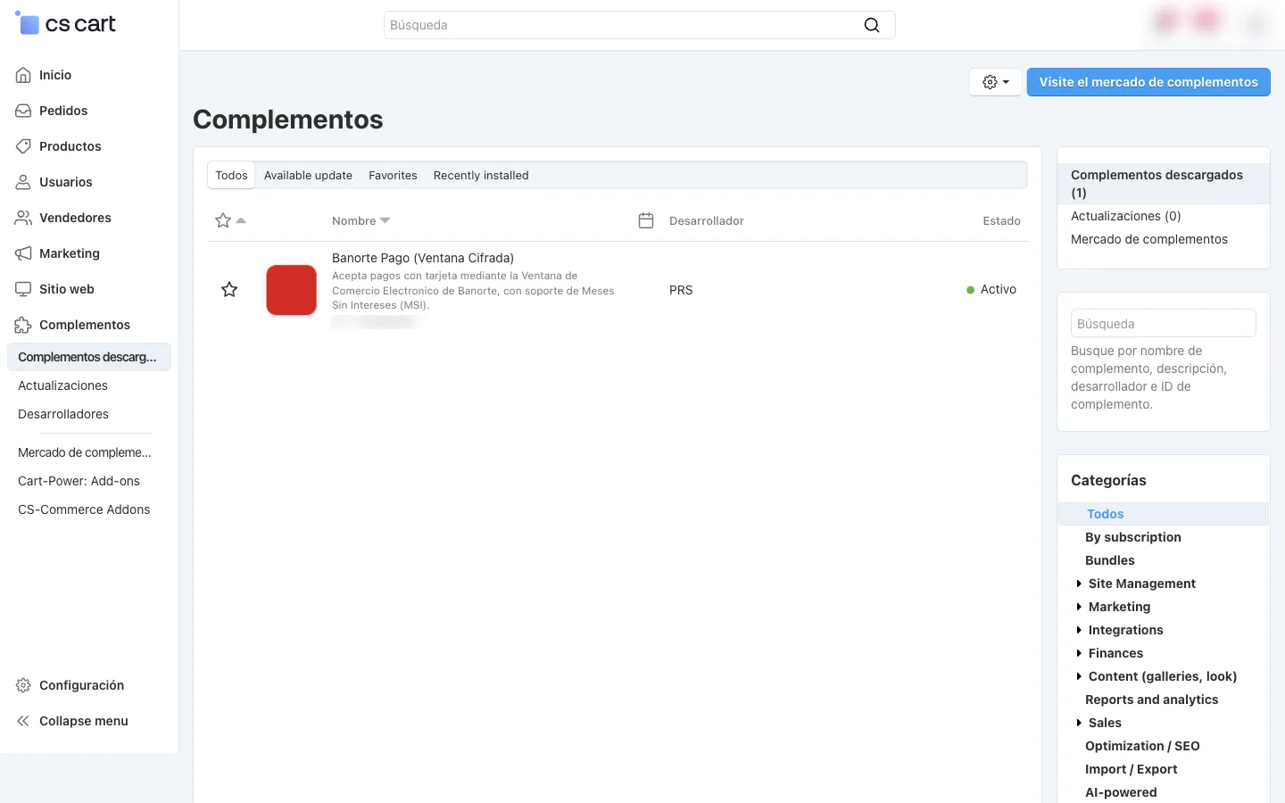This screenshot has height=803, width=1285.
Task: Click the Sitio web monitor icon
Action: pos(23,289)
